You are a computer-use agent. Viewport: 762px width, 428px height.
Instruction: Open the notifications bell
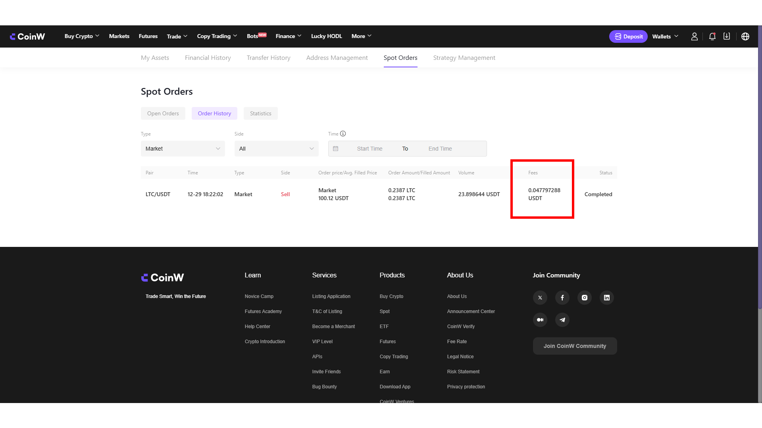[712, 36]
